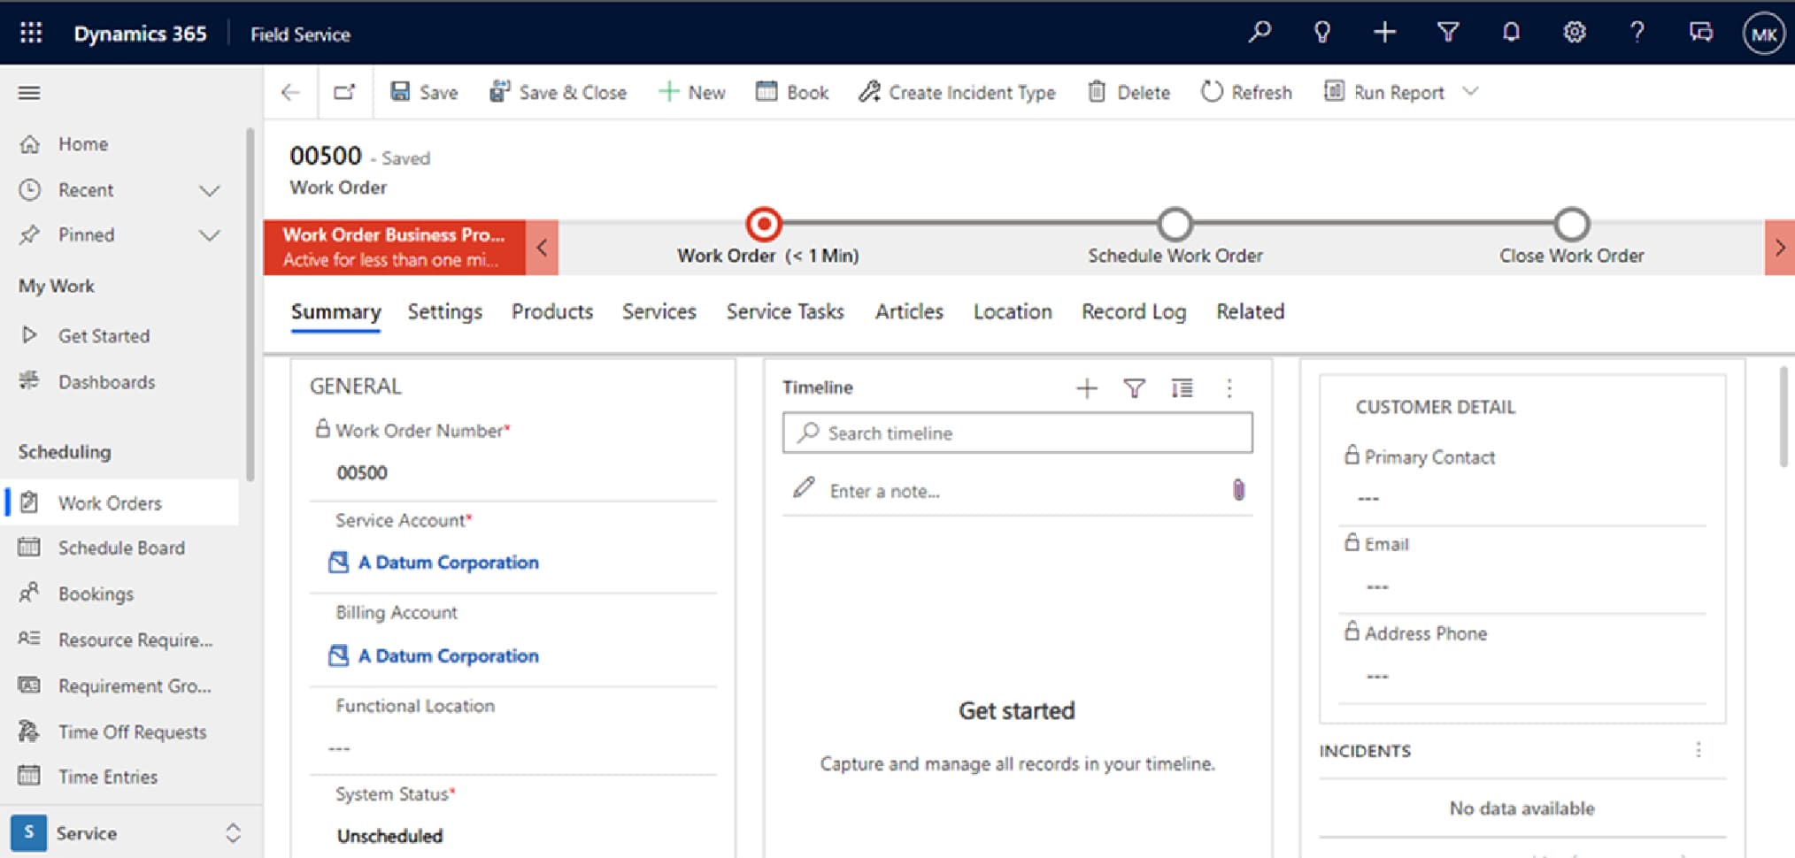
Task: Click the attachment paperclip in note box
Action: pos(1238,490)
